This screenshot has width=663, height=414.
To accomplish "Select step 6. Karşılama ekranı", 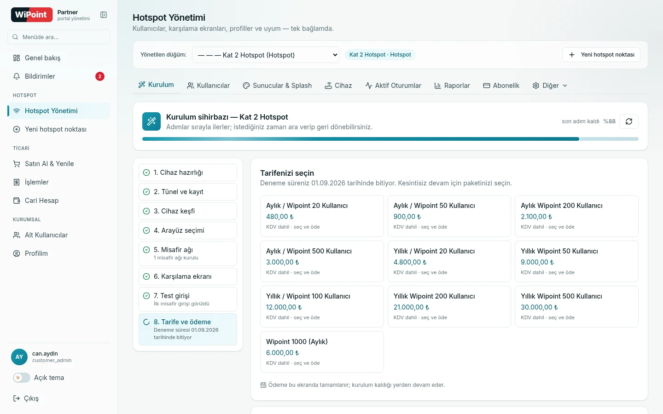I will coord(188,276).
